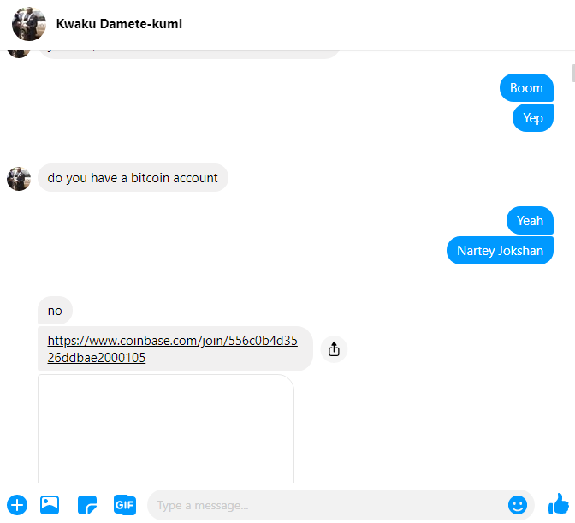Click the Kwaku Damete-kumi name in header
The image size is (575, 523).
119,24
